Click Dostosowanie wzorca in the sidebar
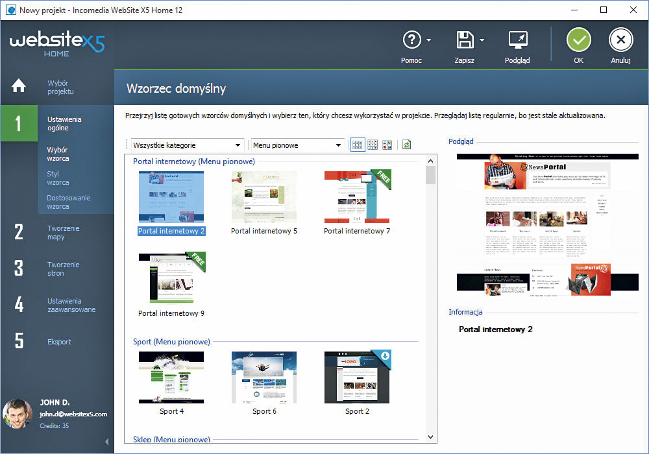The width and height of the screenshot is (649, 454). (x=68, y=202)
